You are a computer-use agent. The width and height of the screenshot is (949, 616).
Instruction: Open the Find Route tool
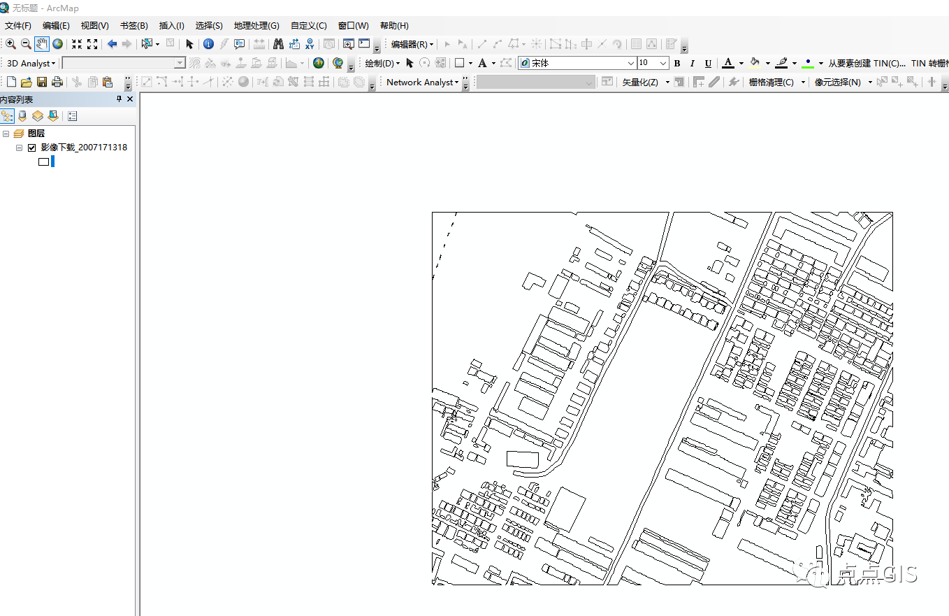(294, 44)
